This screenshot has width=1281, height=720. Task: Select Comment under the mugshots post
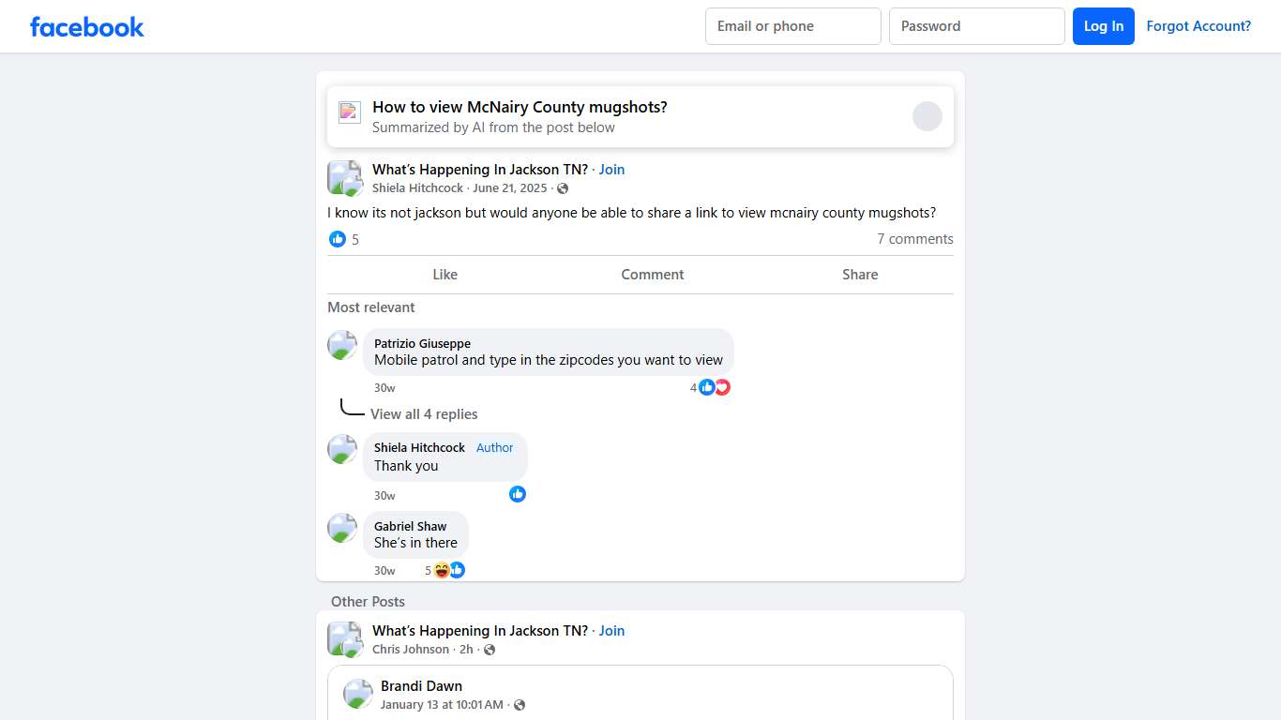pyautogui.click(x=652, y=274)
